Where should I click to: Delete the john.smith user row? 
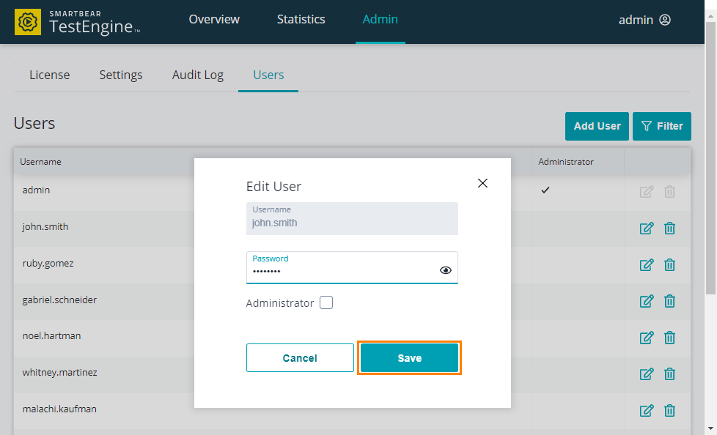pyautogui.click(x=669, y=228)
